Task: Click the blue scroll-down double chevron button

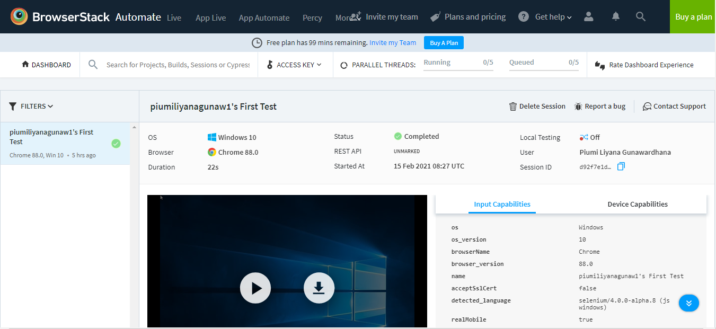Action: click(x=689, y=303)
